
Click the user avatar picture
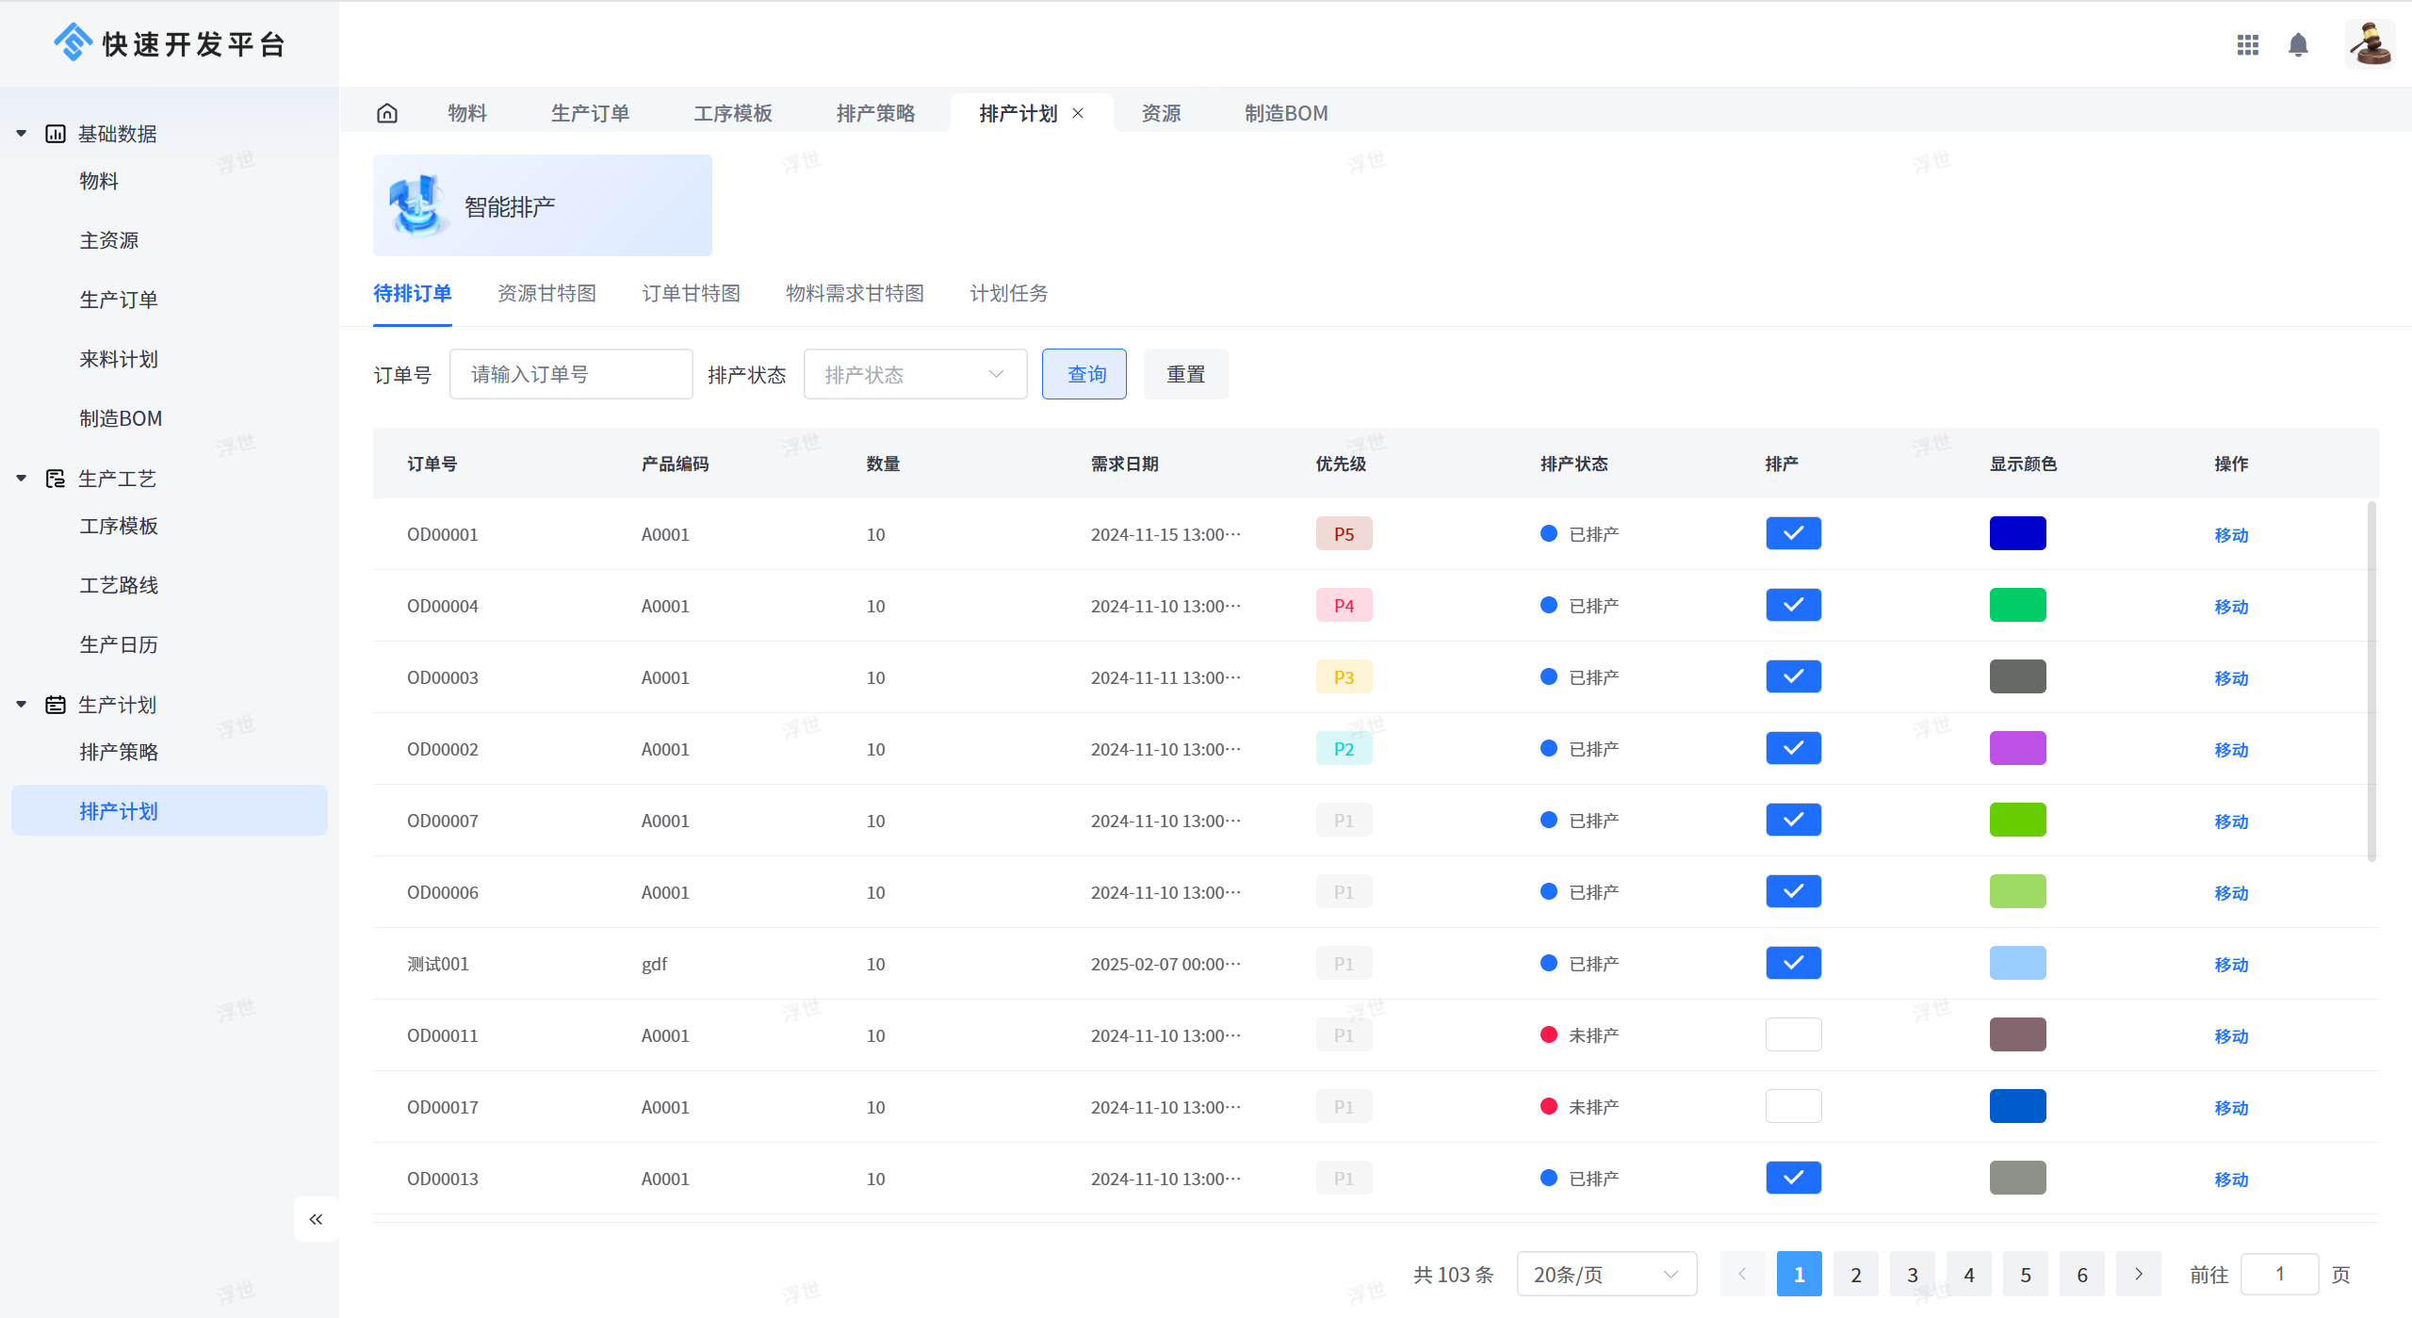point(2370,44)
